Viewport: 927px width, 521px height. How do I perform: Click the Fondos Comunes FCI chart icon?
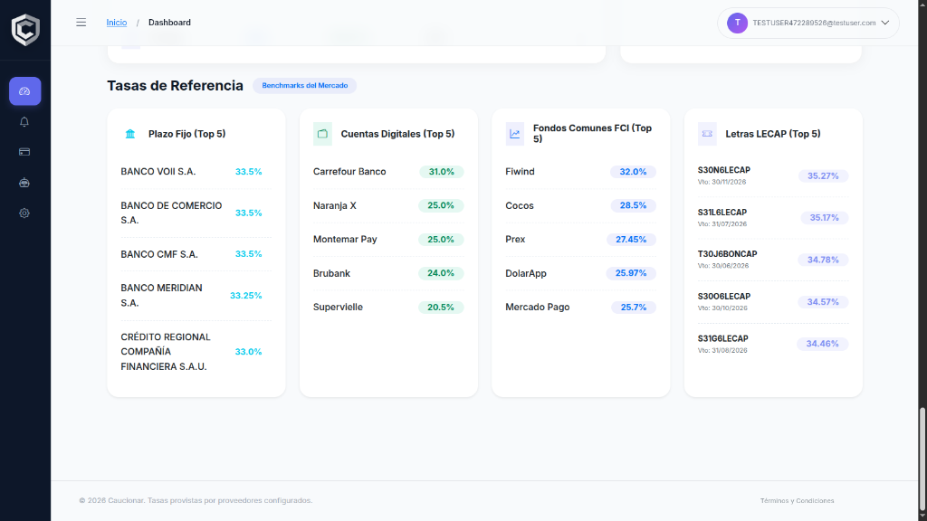click(x=515, y=134)
